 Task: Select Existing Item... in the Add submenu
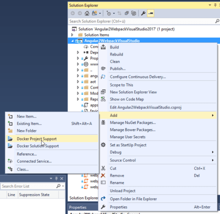(52, 124)
